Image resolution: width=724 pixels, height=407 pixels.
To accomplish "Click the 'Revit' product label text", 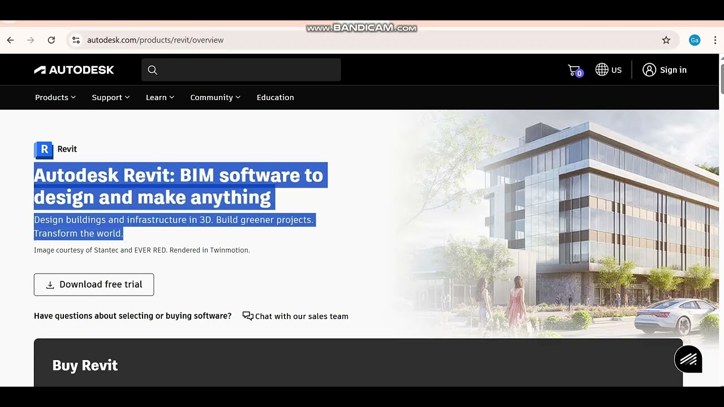I will click(x=67, y=149).
